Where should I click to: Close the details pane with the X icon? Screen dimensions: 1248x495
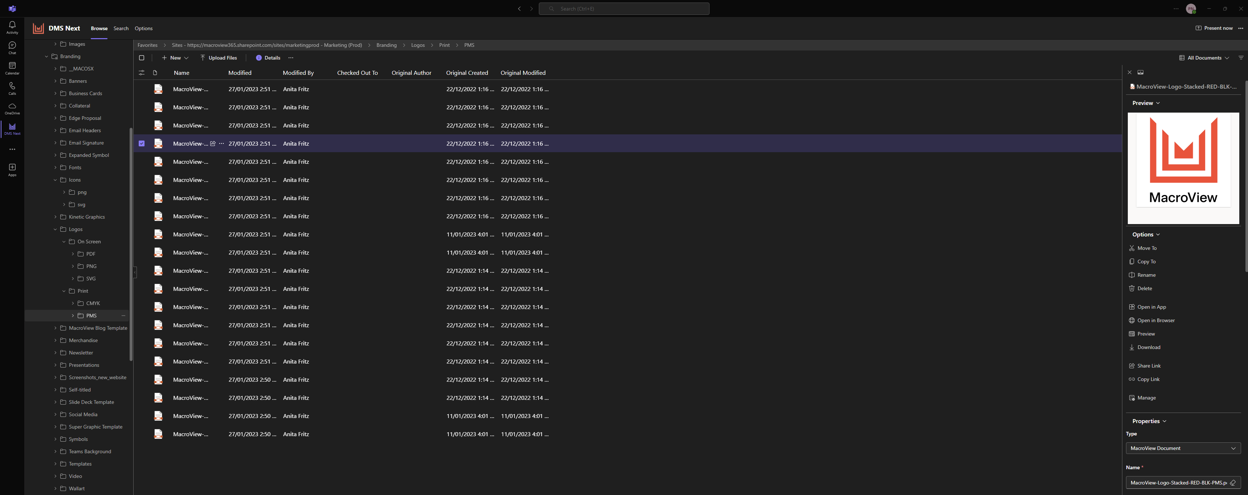pyautogui.click(x=1129, y=72)
